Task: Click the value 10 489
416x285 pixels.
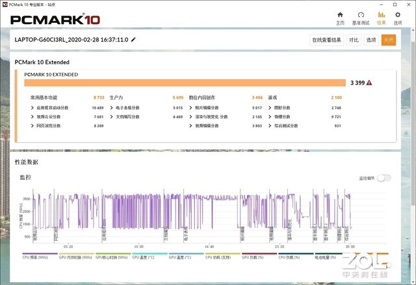Action: 97,108
